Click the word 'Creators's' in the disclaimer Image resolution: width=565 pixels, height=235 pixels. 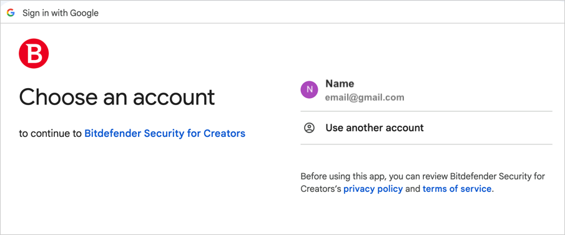tap(321, 189)
